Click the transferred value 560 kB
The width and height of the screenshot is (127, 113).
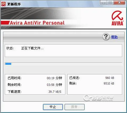(110, 78)
